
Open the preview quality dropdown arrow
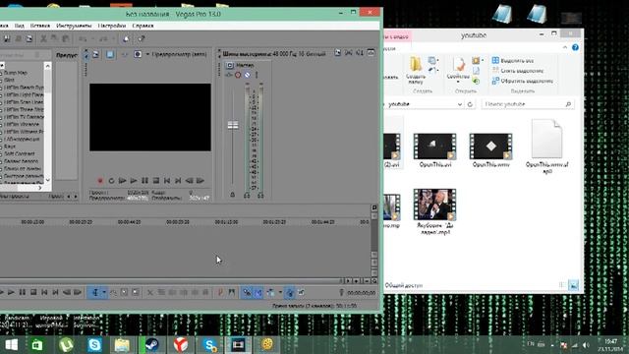147,54
